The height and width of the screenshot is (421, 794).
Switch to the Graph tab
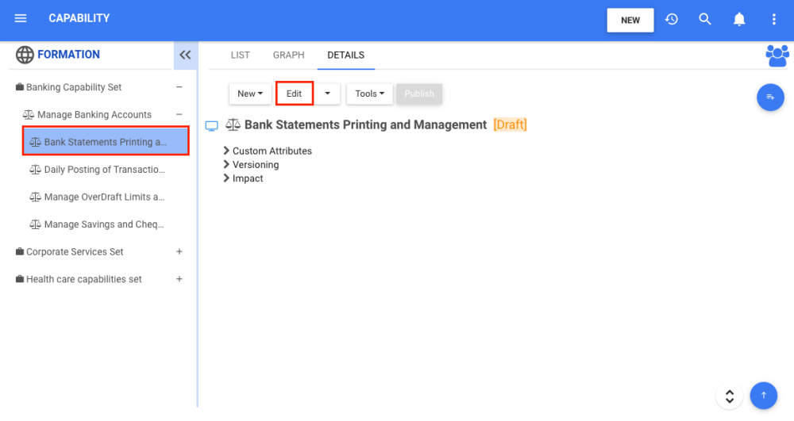(x=288, y=55)
